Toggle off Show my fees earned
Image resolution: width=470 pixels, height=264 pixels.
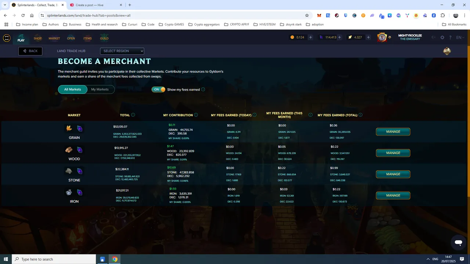(159, 89)
